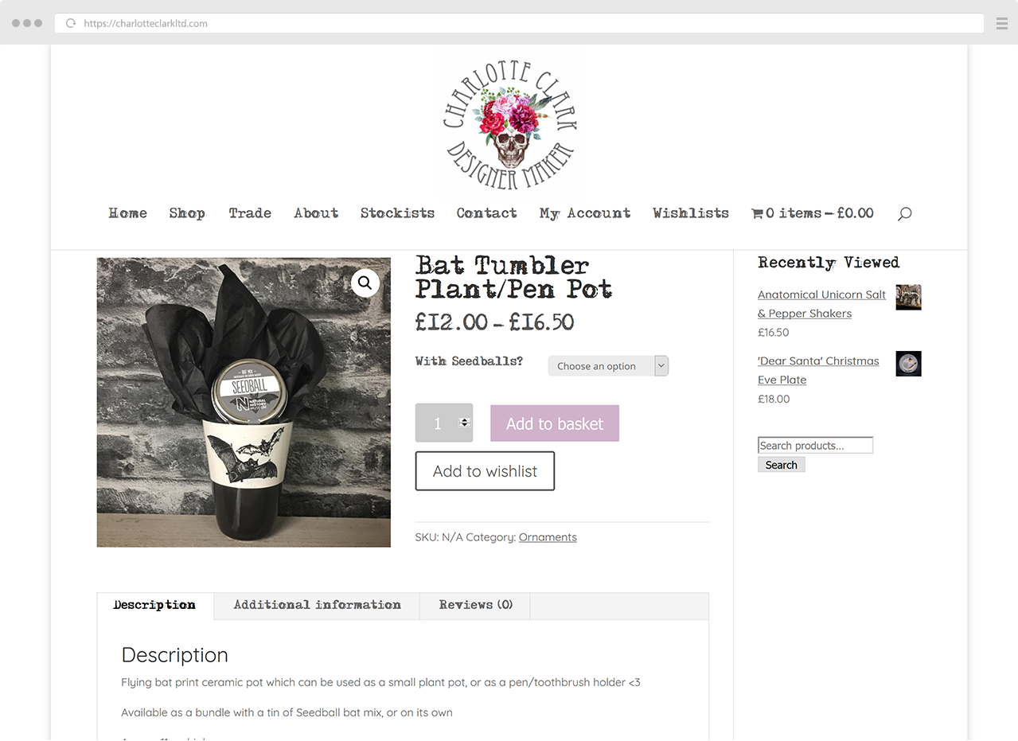Click the magnifier zoom icon on product image
The height and width of the screenshot is (741, 1018).
coord(365,283)
